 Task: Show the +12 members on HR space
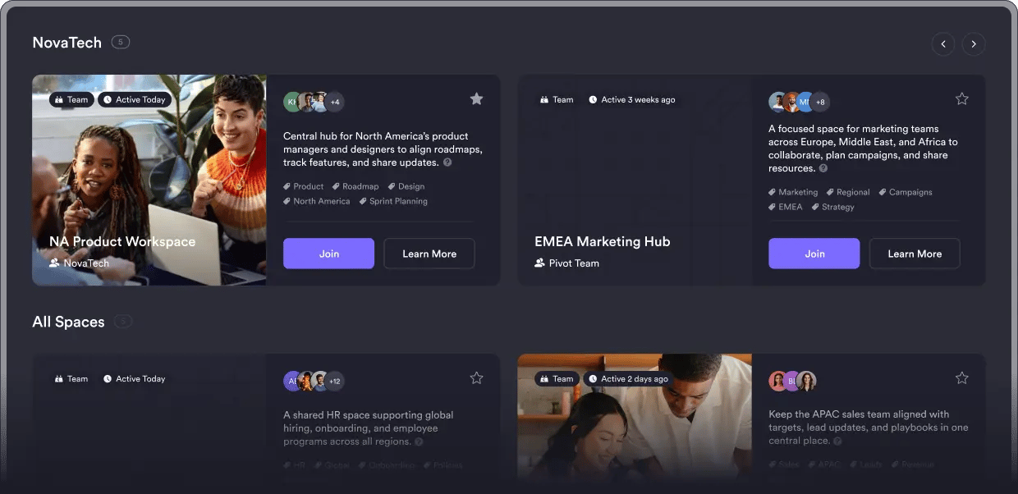334,381
